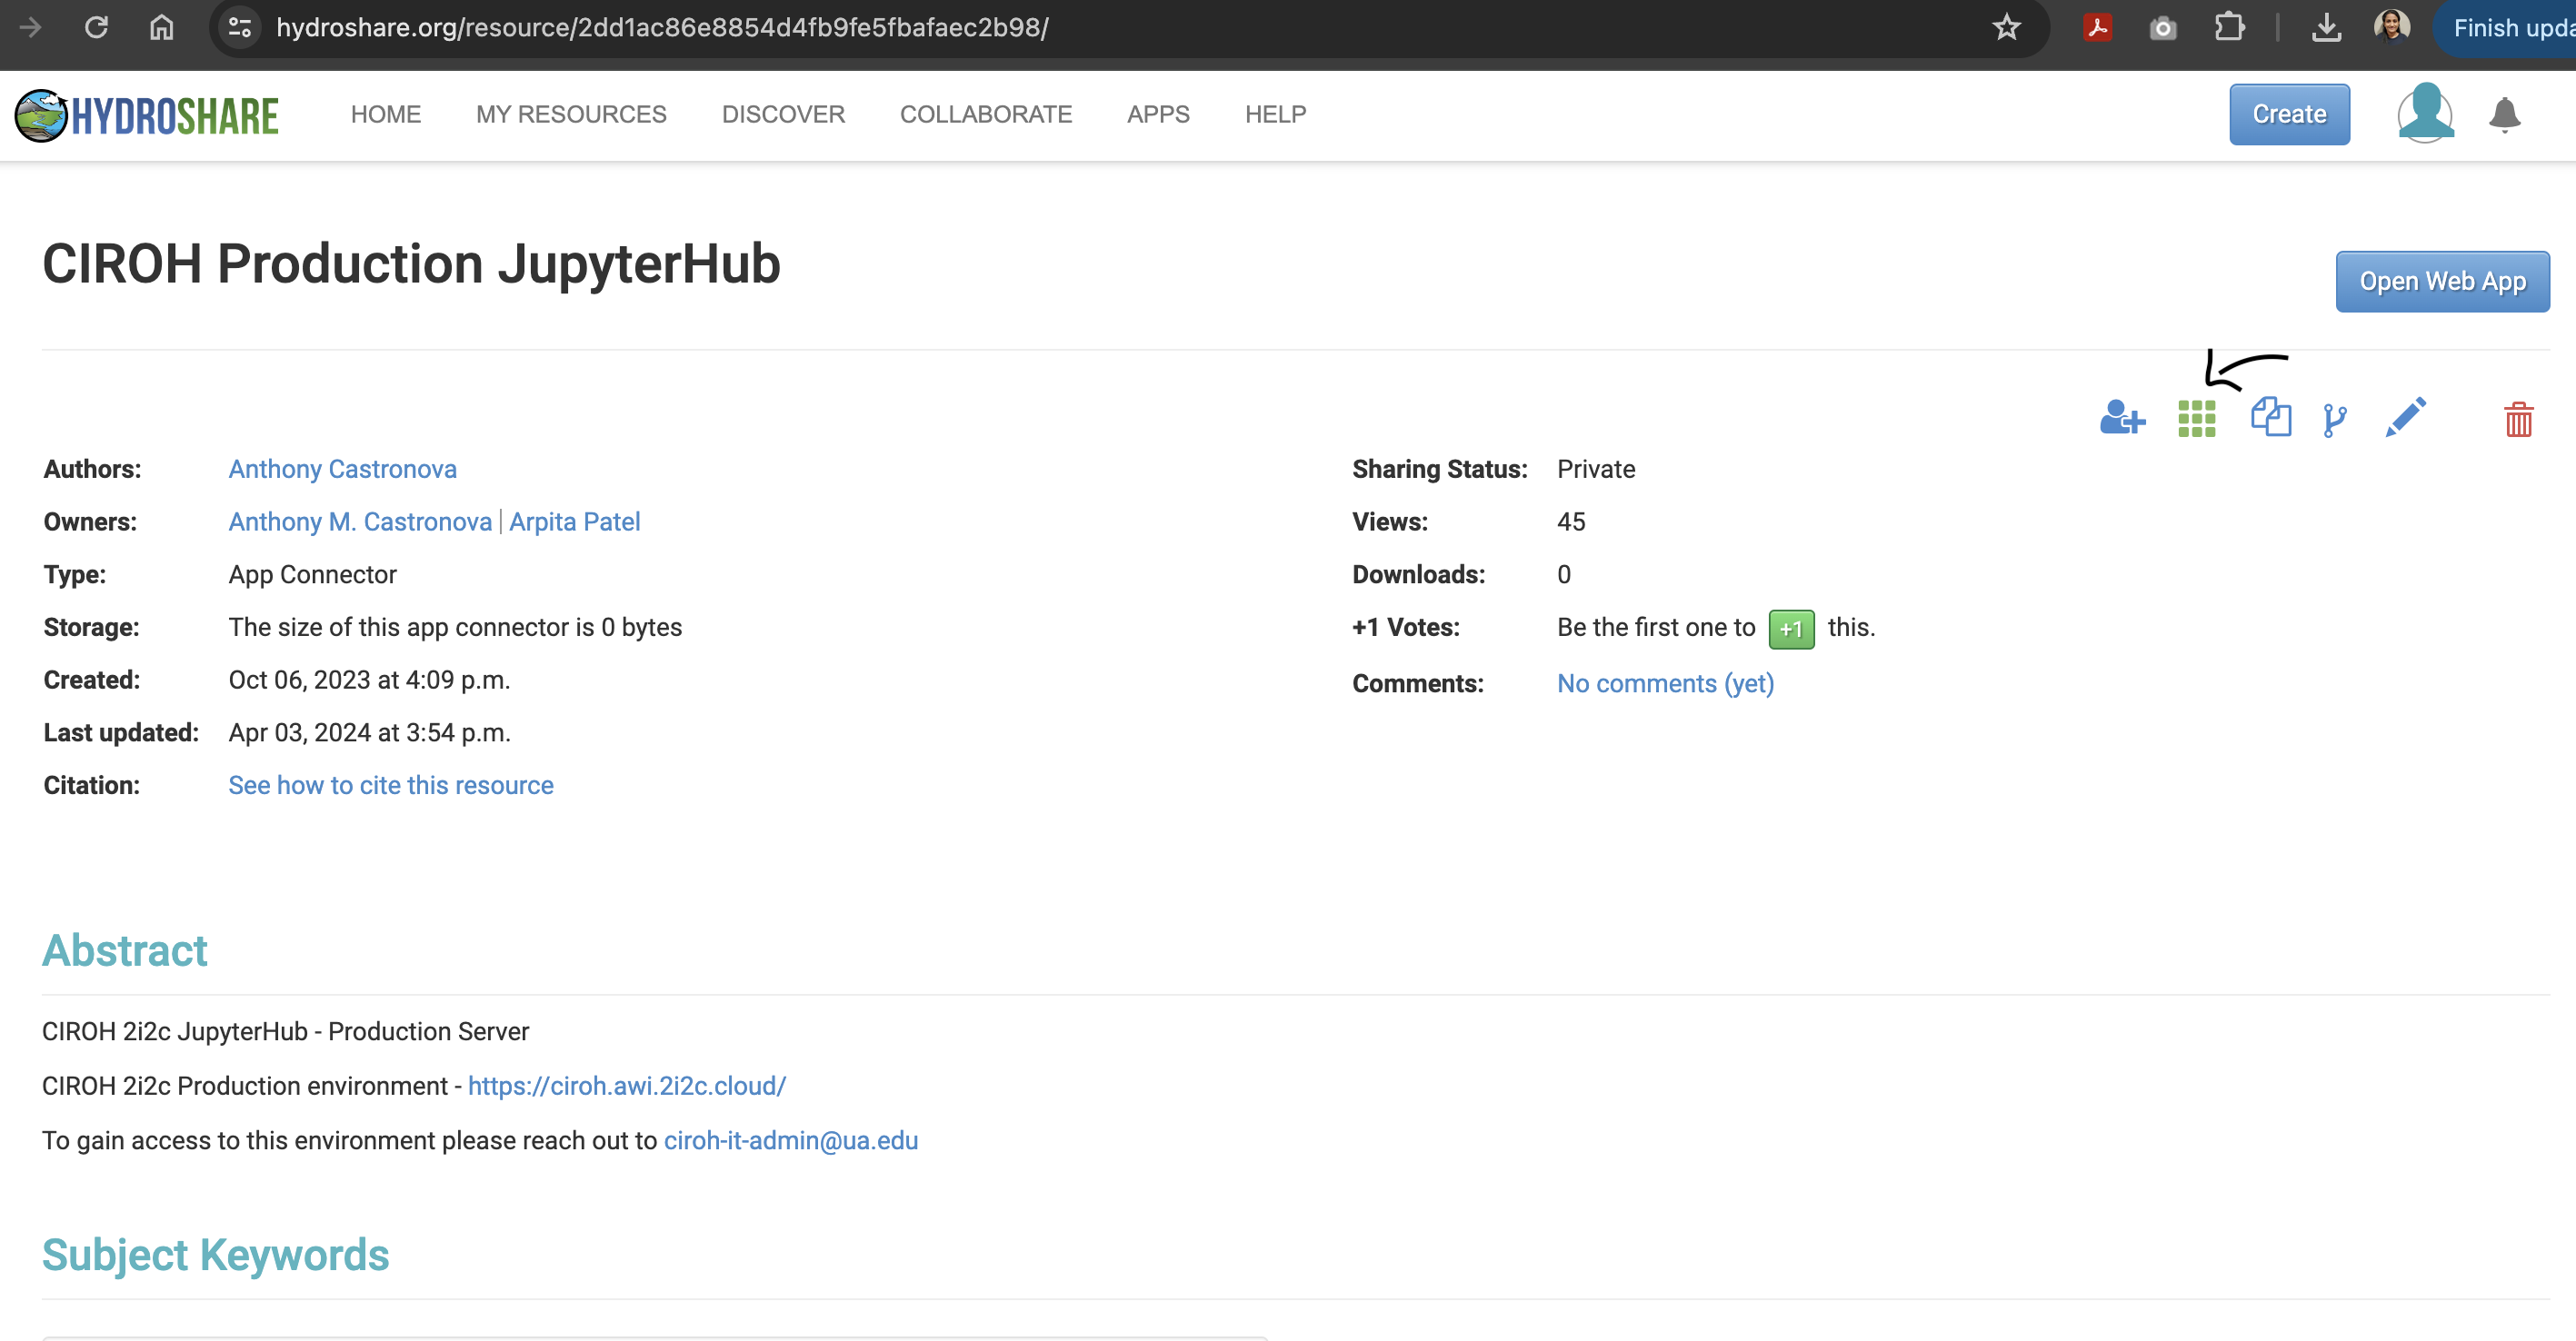Open browser downloads icon
The width and height of the screenshot is (2576, 1341).
(2326, 27)
